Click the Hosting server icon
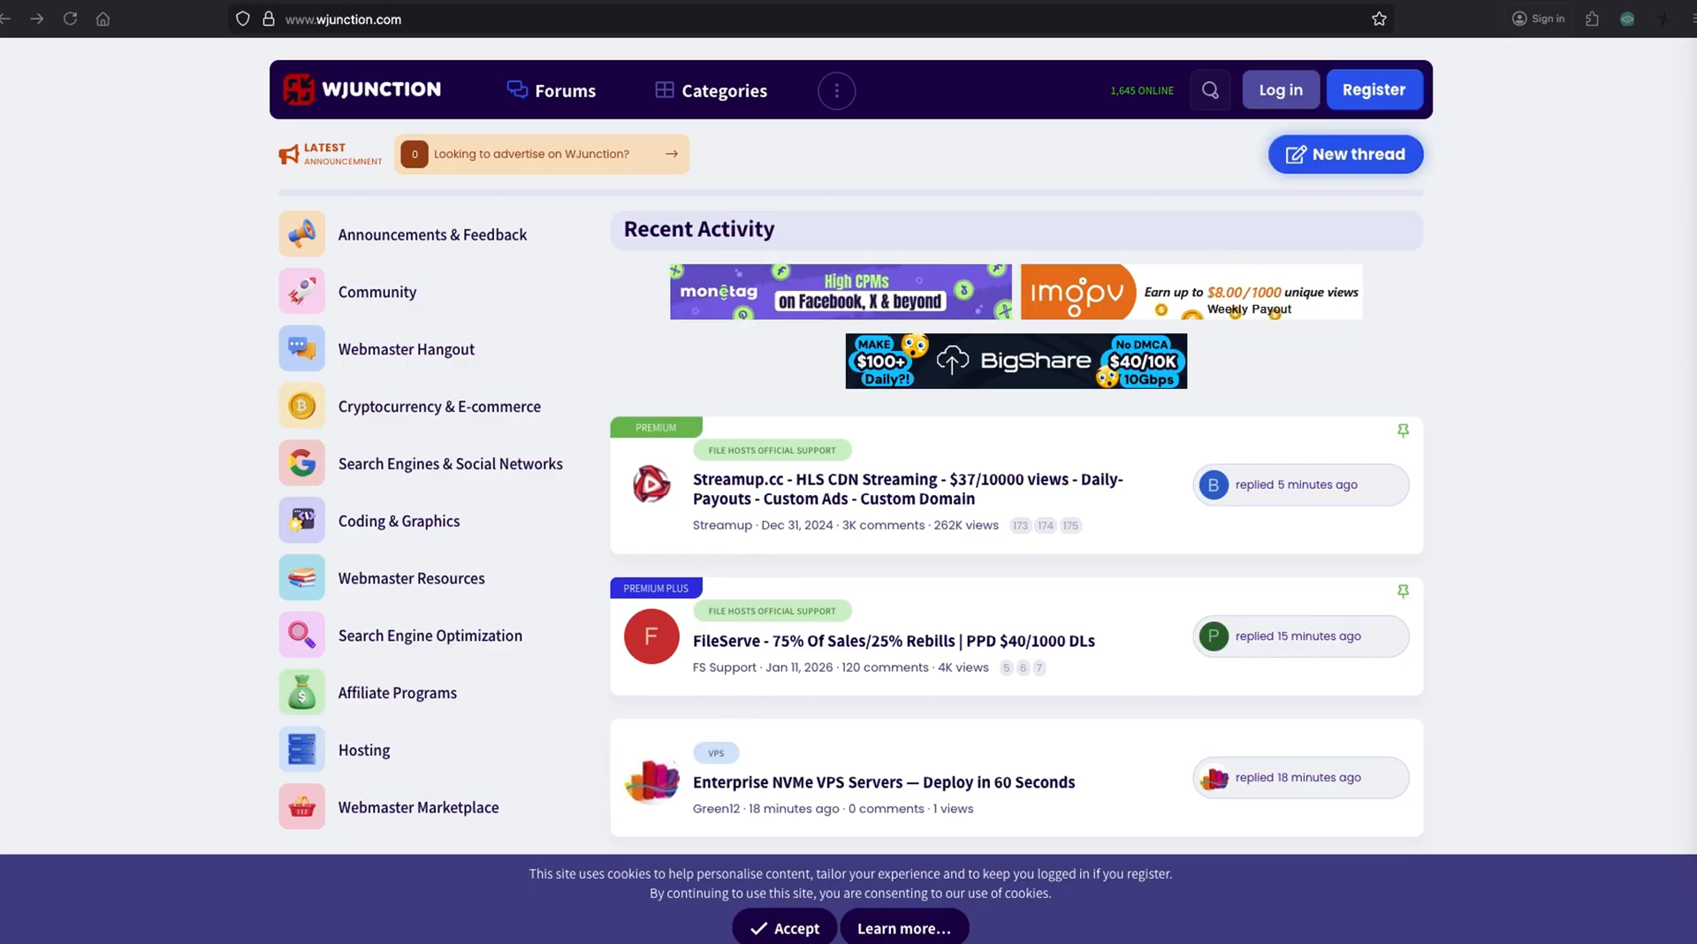This screenshot has height=944, width=1697. 301,750
